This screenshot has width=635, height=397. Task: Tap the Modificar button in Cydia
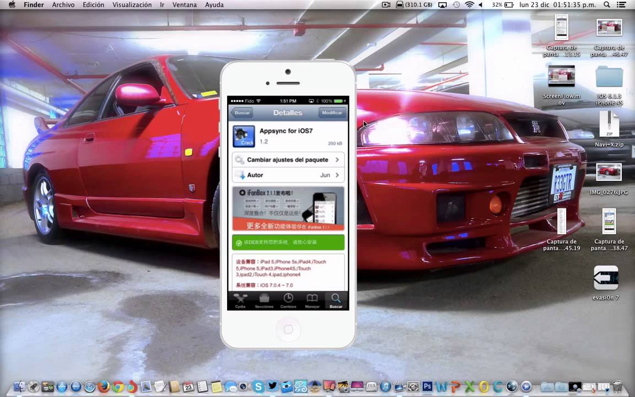[332, 112]
